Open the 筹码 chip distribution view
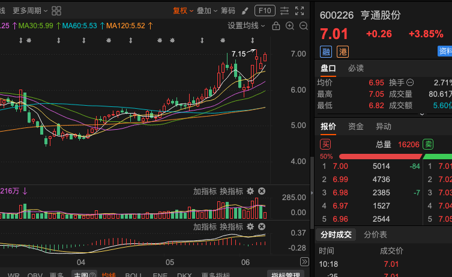The image size is (452, 277). (x=228, y=11)
